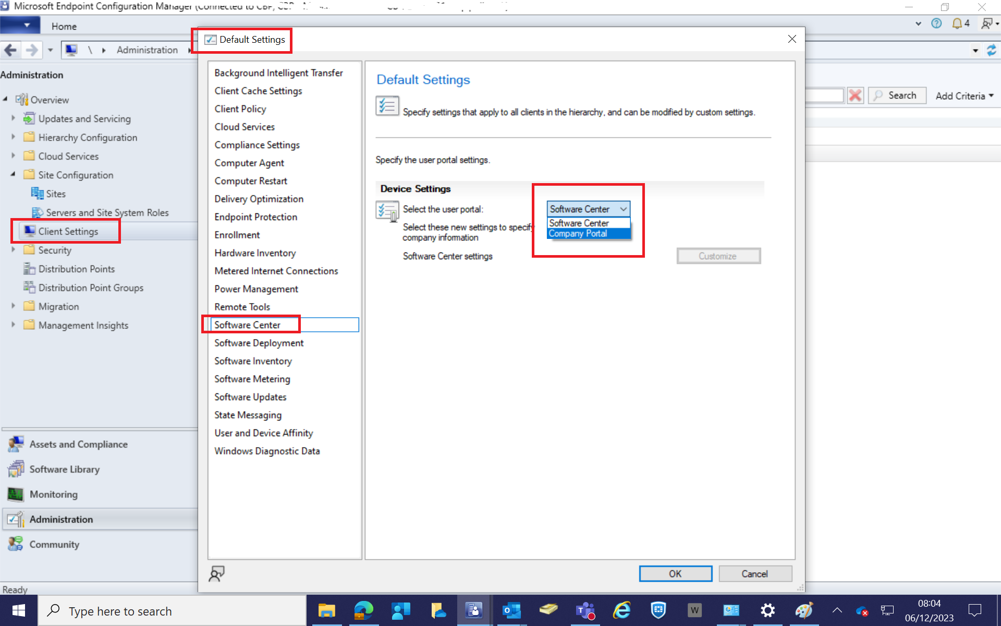The height and width of the screenshot is (626, 1001).
Task: Expand Cloud Services tree node
Action: point(14,156)
